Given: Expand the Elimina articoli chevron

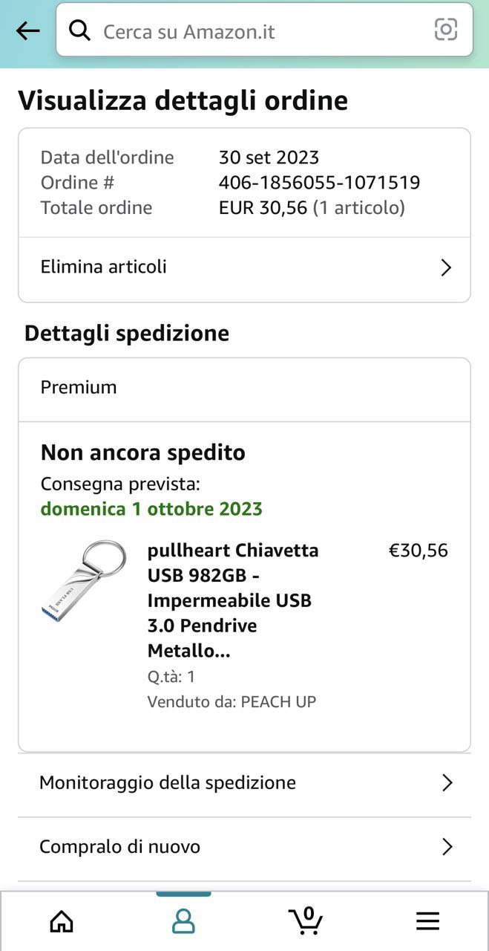Looking at the screenshot, I should pos(446,267).
